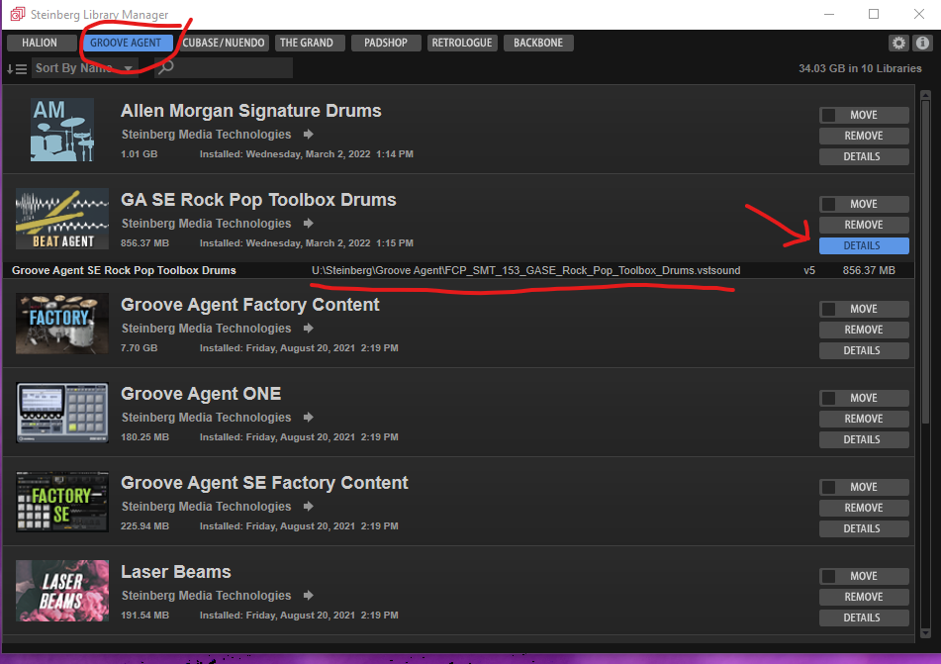Viewport: 941px width, 664px height.
Task: Click scrollbar down arrow
Action: [x=925, y=632]
